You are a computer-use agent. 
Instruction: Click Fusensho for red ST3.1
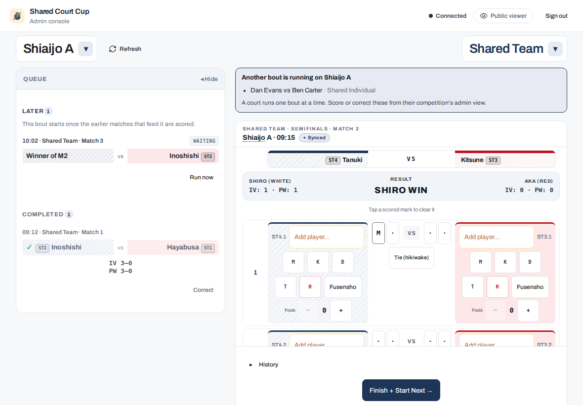pyautogui.click(x=530, y=287)
